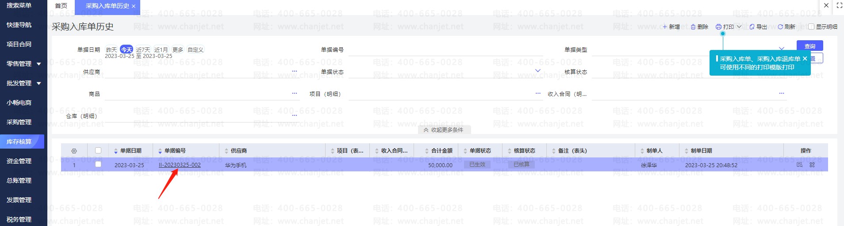Viewport: 844px width, 226px height.
Task: Open 采购管理 in the left sidebar
Action: point(19,122)
